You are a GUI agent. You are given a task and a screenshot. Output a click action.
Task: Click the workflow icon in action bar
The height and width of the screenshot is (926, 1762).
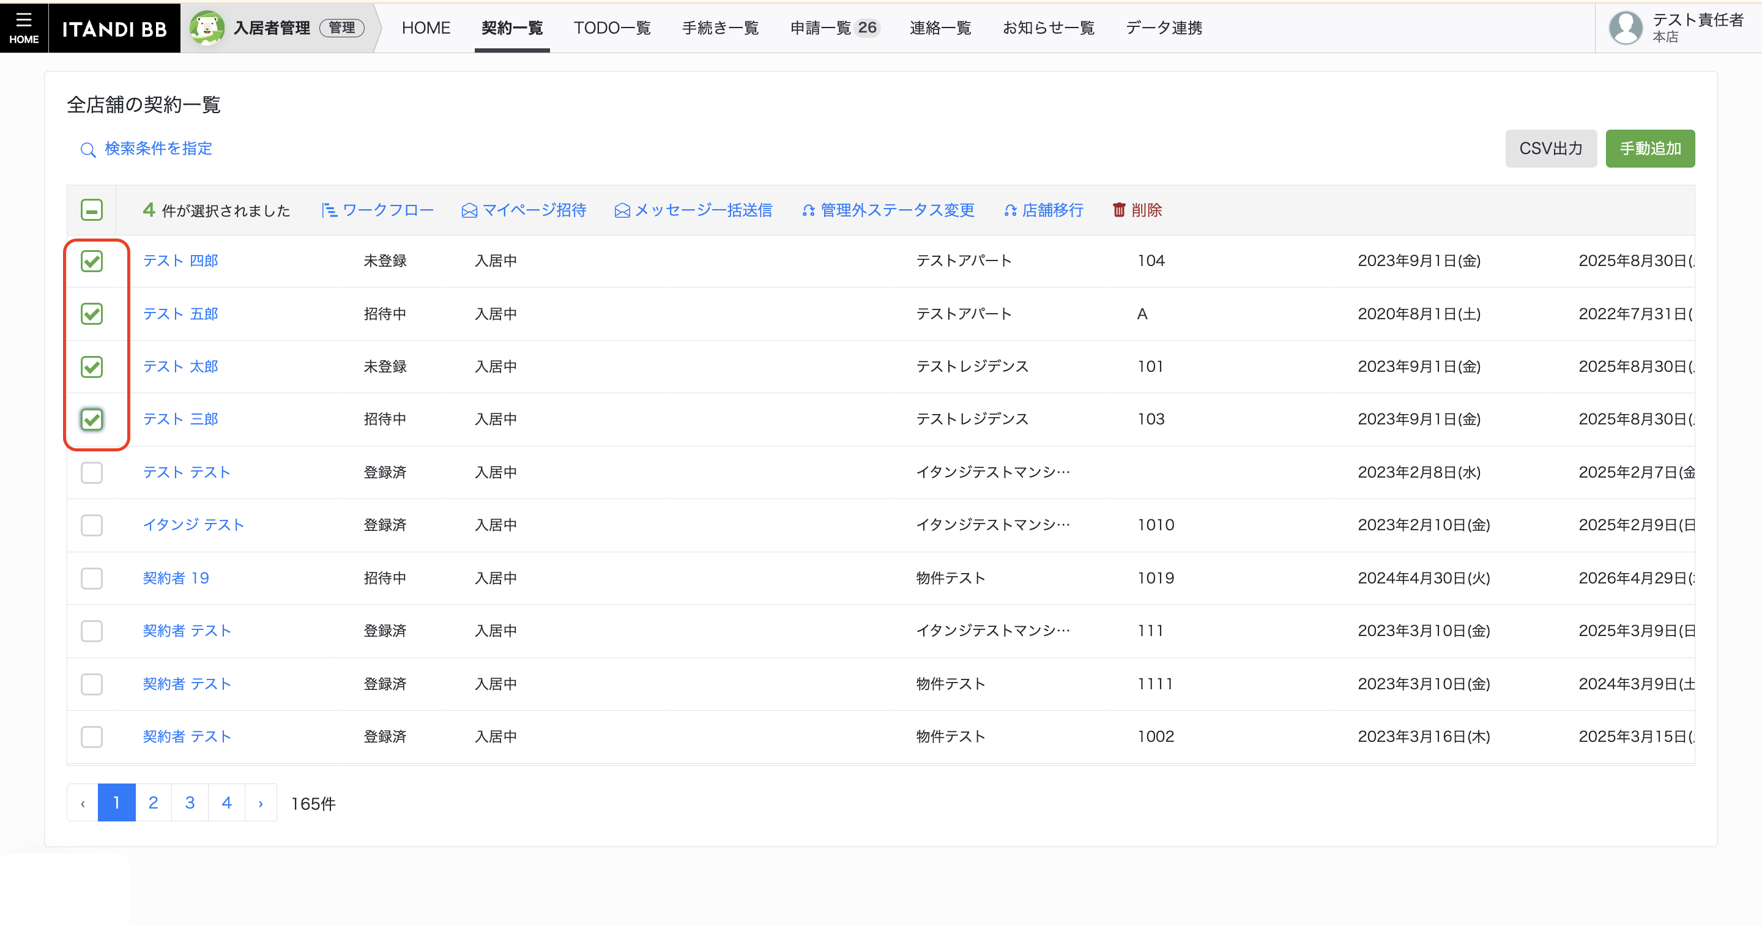pyautogui.click(x=329, y=210)
